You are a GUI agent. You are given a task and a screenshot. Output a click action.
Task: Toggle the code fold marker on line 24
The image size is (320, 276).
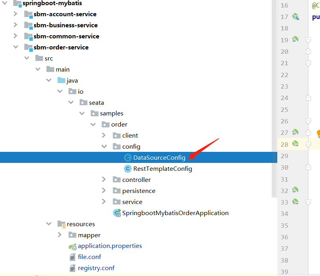pos(309,98)
